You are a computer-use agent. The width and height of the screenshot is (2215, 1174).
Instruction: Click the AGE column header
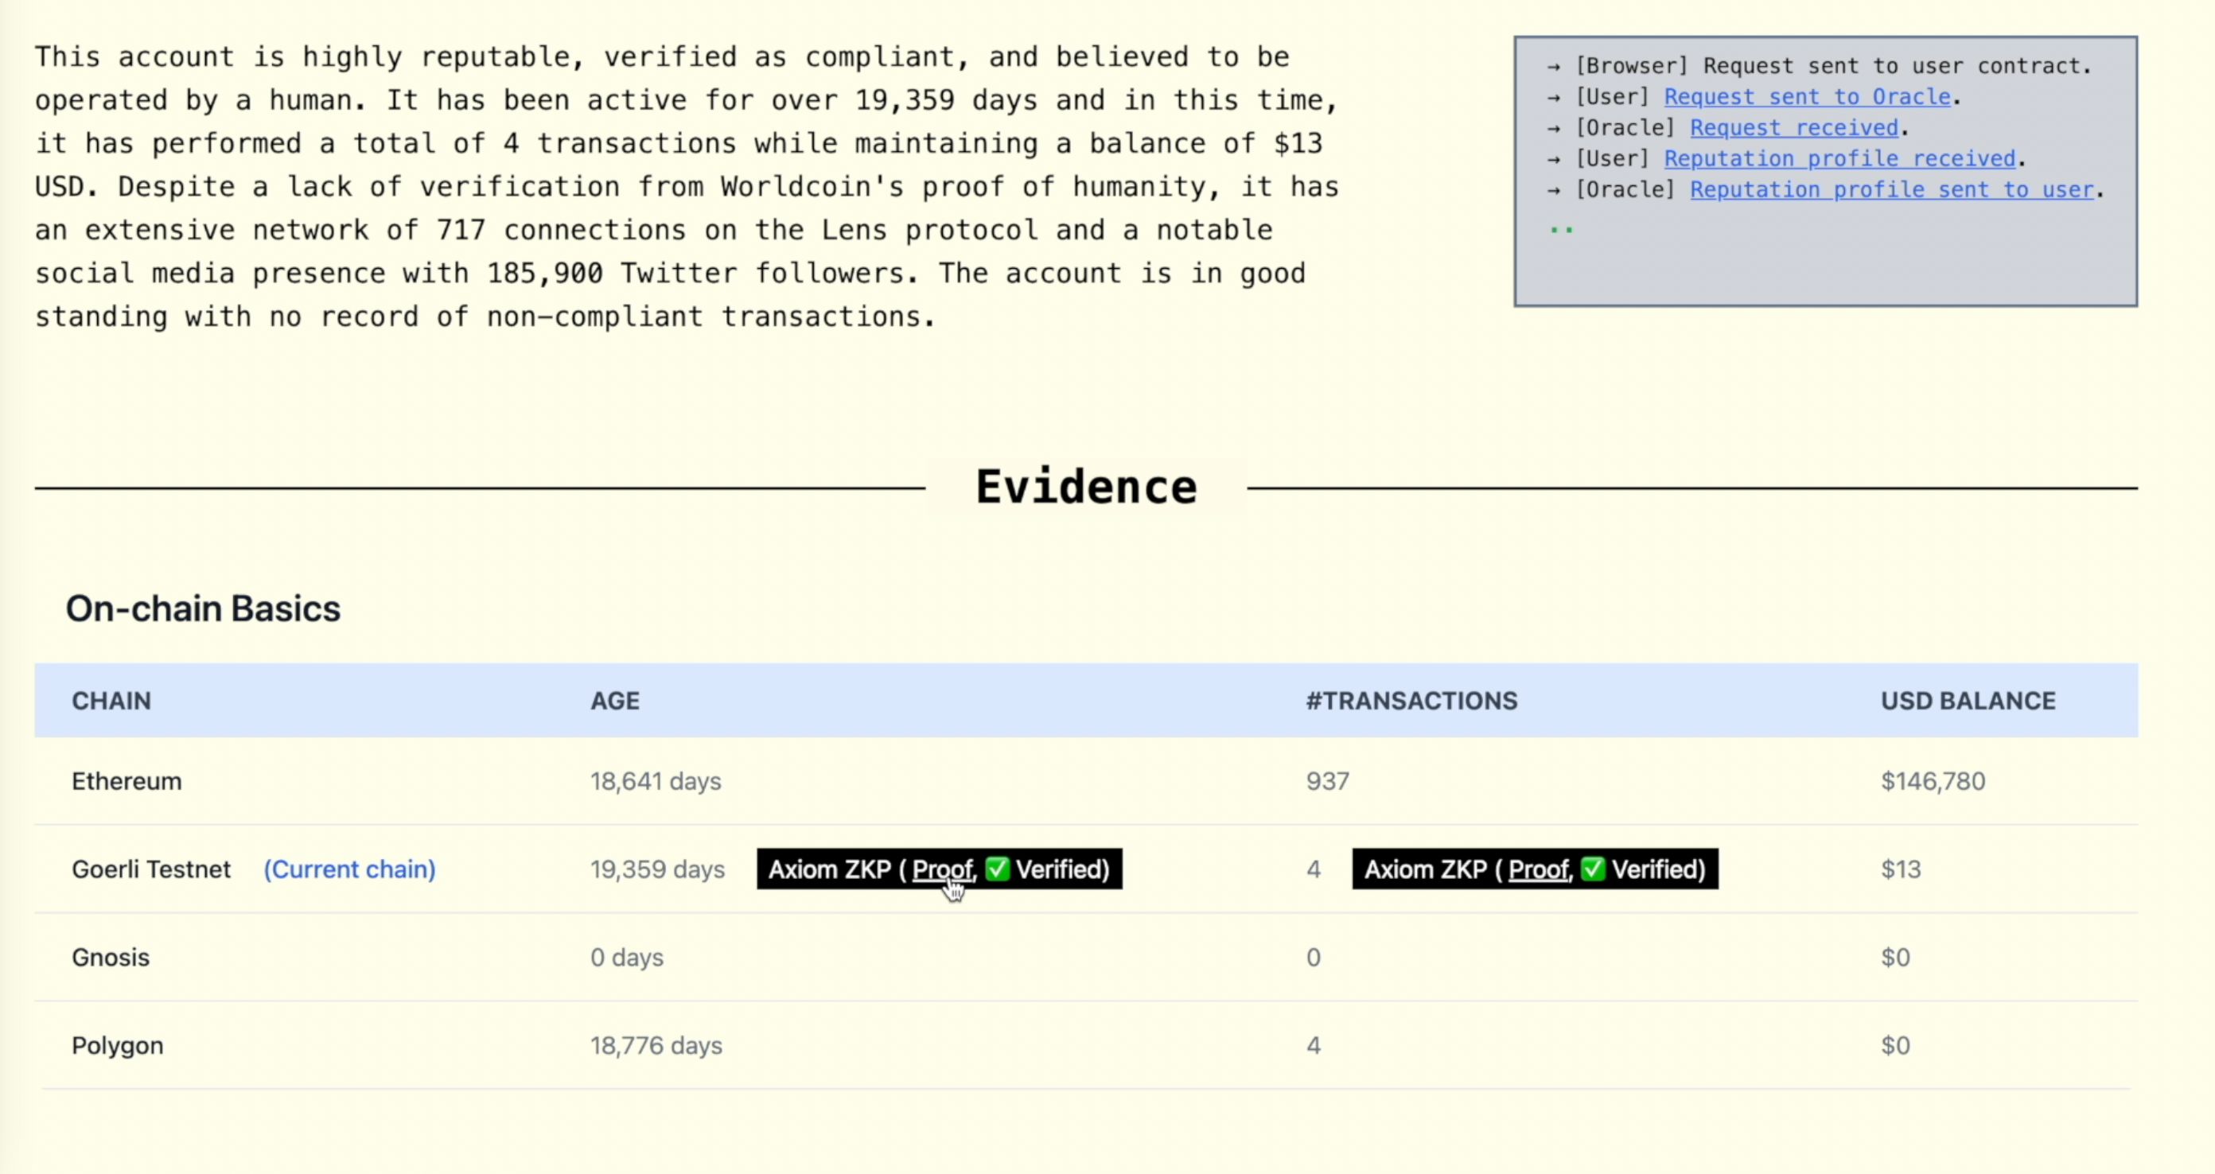(x=615, y=701)
